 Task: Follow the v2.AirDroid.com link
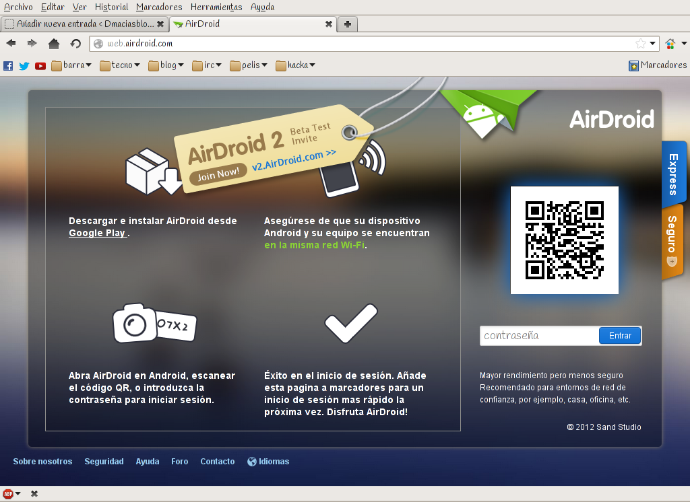[294, 159]
